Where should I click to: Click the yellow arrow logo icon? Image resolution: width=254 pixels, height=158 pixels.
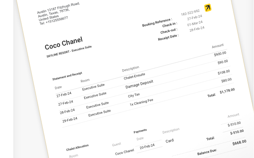coord(208,8)
